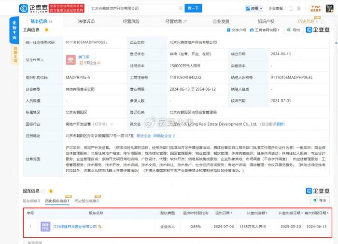Select the 品牌主页 side tab
Viewport: 338px width, 244px height.
[x=15, y=54]
